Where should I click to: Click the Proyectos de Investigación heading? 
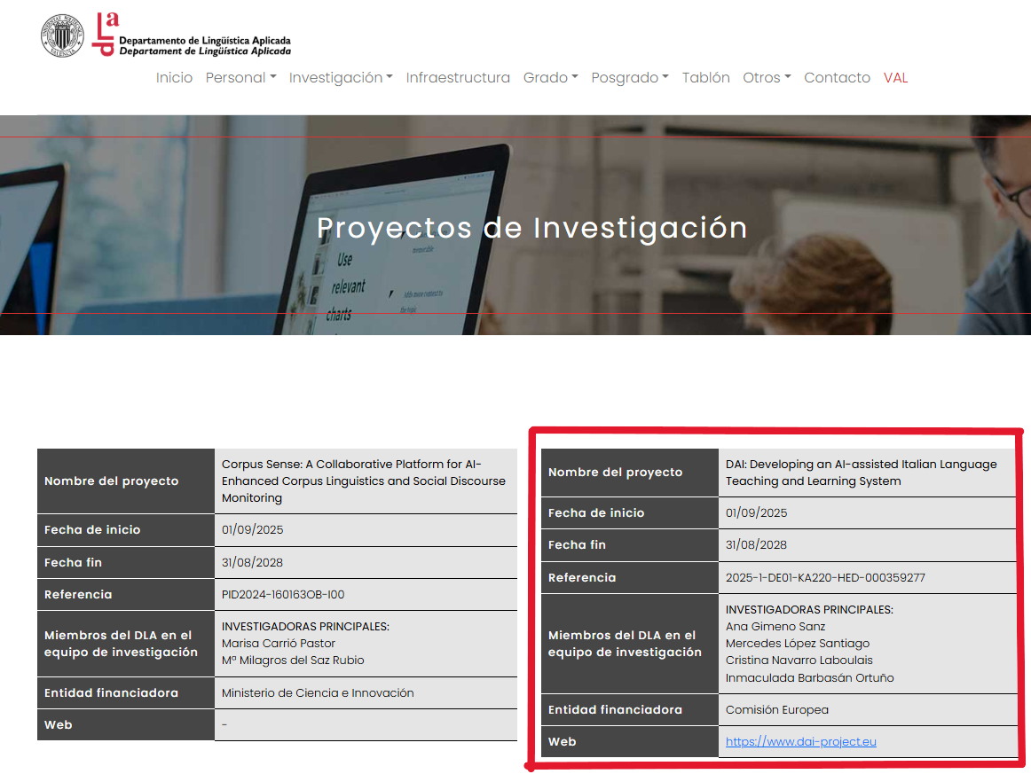point(531,228)
